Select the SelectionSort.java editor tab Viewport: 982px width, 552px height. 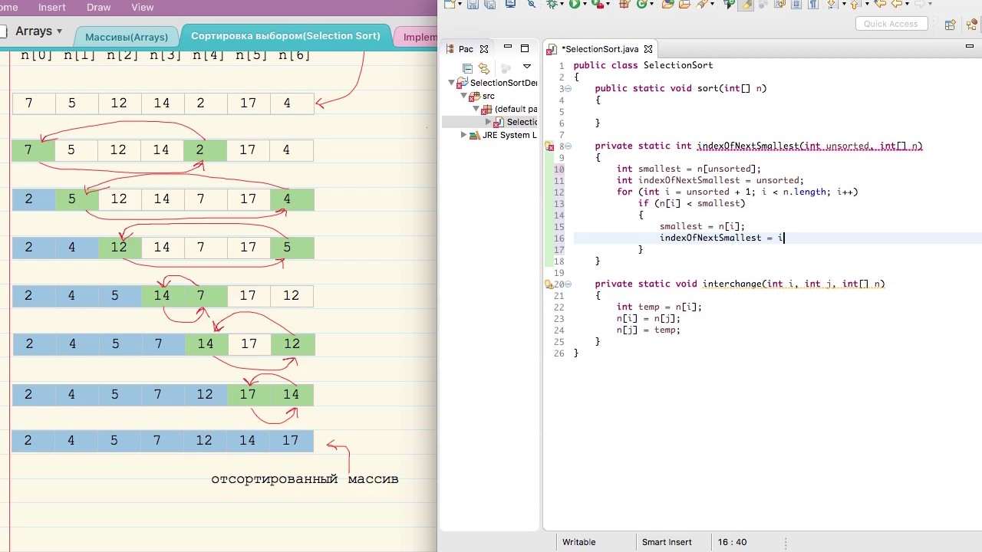599,49
